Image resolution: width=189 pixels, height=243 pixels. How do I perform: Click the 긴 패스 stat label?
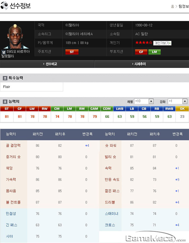pyautogui.click(x=12, y=225)
